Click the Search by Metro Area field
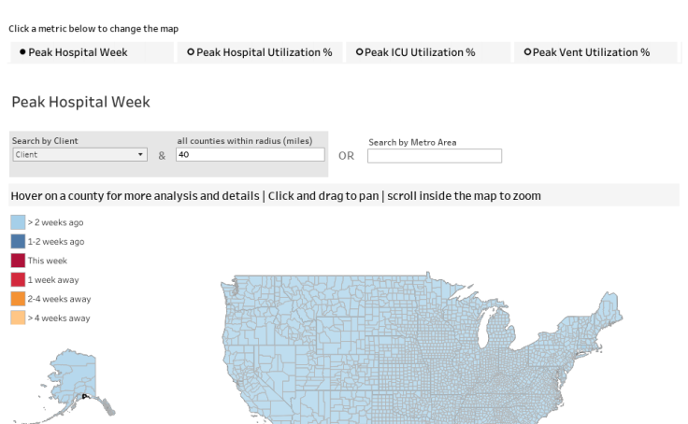This screenshot has width=688, height=424. pyautogui.click(x=434, y=156)
